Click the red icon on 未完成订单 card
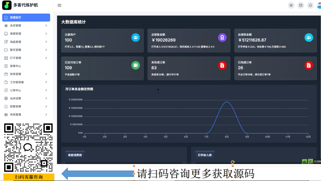Image resolution: width=321 pixels, height=181 pixels. pyautogui.click(x=222, y=65)
